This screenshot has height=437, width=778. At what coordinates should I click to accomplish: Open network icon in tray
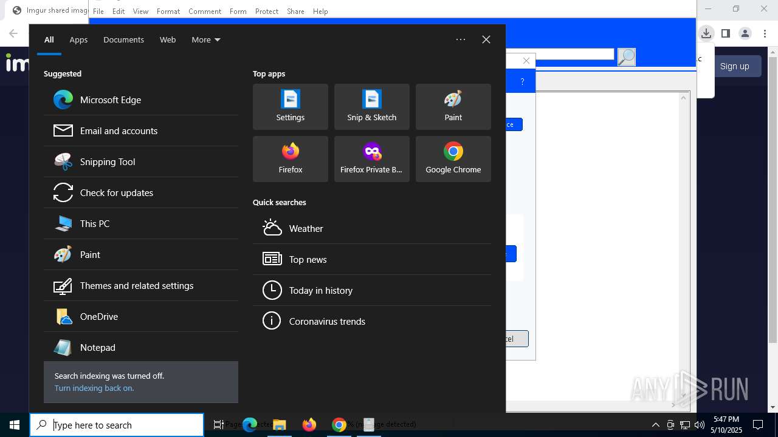pos(684,425)
